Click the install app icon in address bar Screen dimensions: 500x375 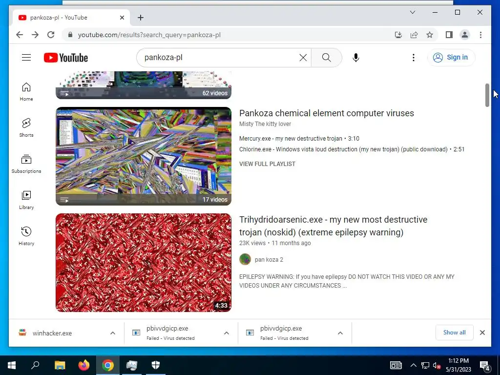398,35
